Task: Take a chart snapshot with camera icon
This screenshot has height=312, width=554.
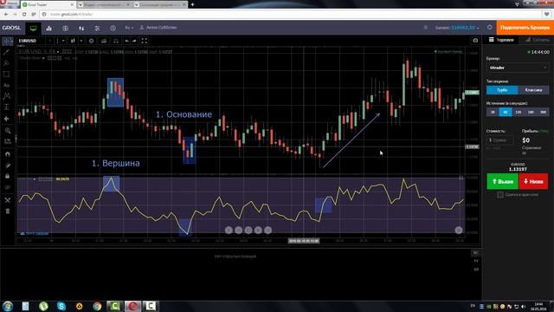Action: pos(475,41)
